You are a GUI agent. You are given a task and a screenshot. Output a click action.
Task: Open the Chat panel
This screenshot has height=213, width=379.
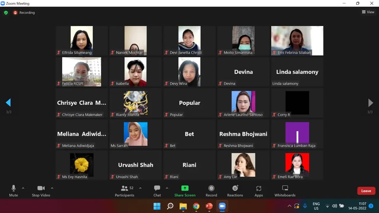(157, 191)
